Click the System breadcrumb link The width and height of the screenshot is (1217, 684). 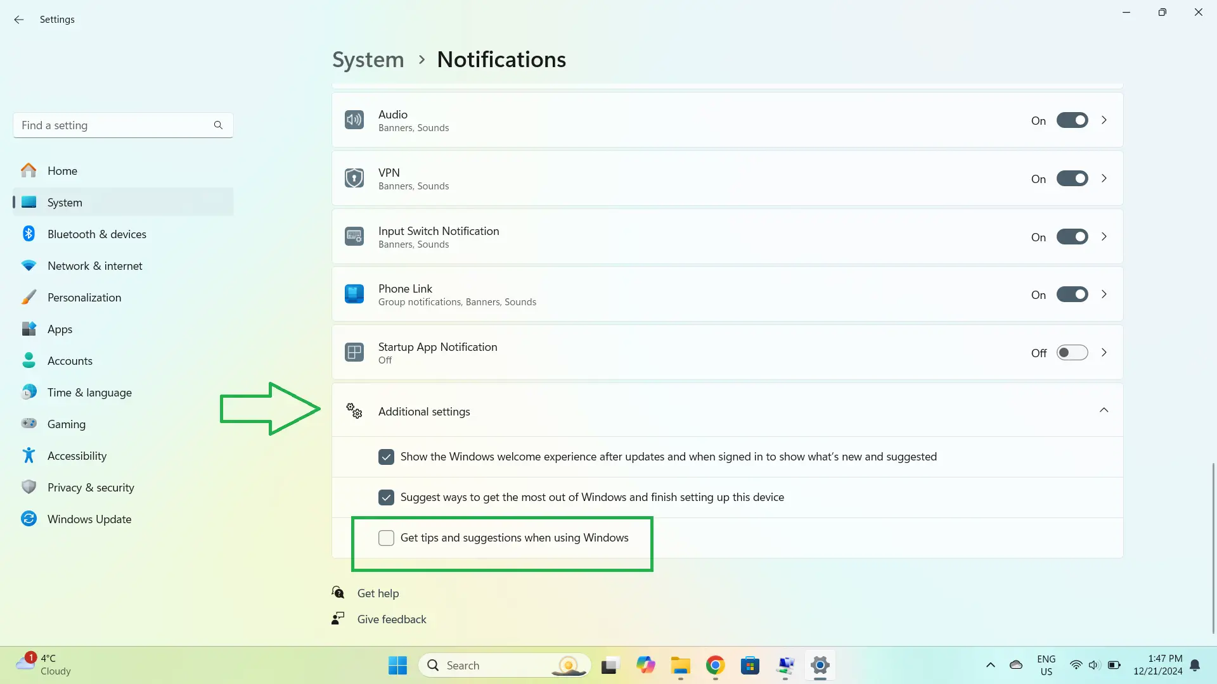[x=368, y=60]
